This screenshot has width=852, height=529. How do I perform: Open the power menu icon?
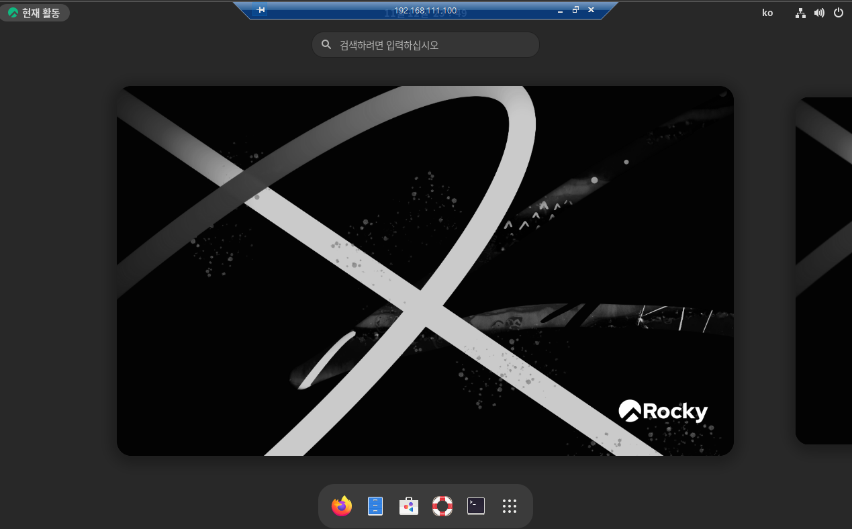click(x=838, y=13)
